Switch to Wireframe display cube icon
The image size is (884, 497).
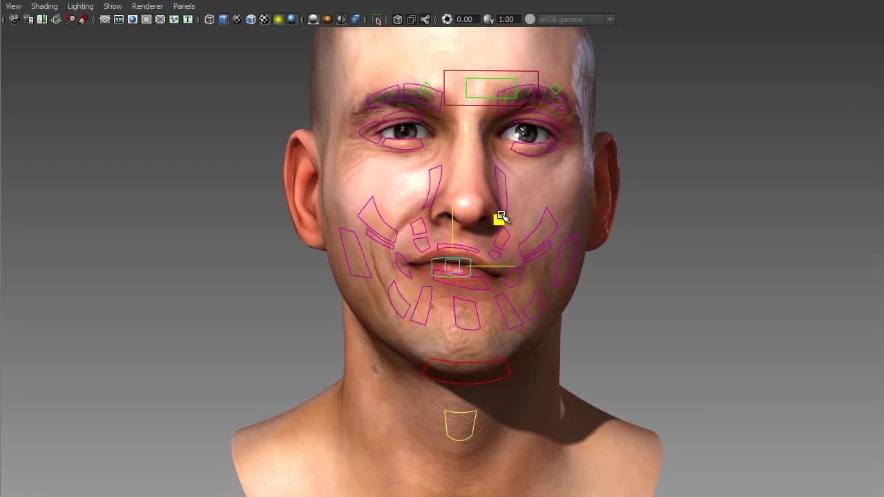pyautogui.click(x=209, y=19)
